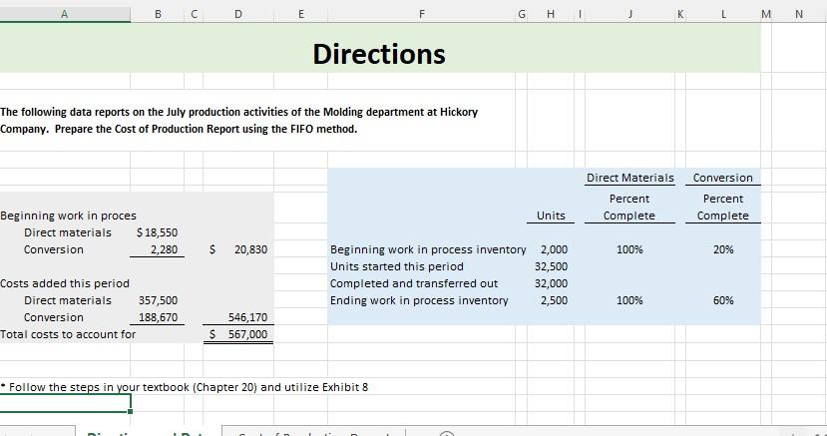Select column J header
Screen dimensions: 827x436
coord(629,15)
